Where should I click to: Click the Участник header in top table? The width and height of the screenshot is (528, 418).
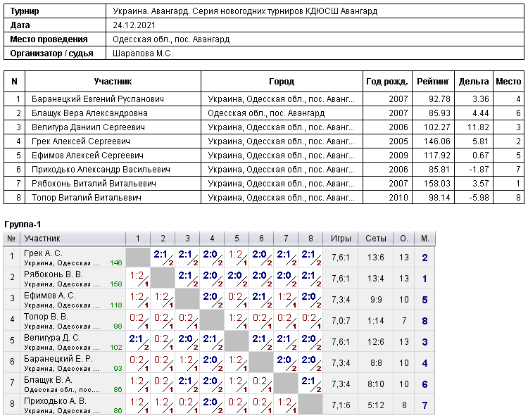pos(113,82)
